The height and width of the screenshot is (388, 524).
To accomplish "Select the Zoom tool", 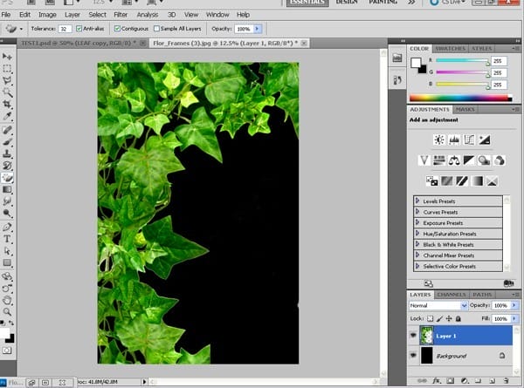I will point(7,311).
